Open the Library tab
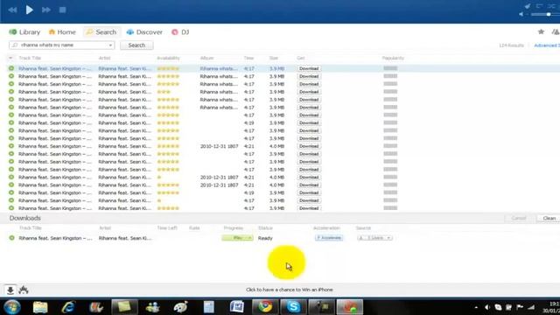Screen dimensions: 560x315 tap(24, 32)
